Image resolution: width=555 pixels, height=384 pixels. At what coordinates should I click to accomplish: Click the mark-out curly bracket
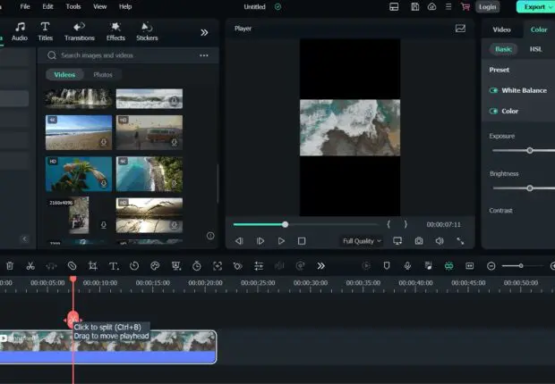pos(406,224)
